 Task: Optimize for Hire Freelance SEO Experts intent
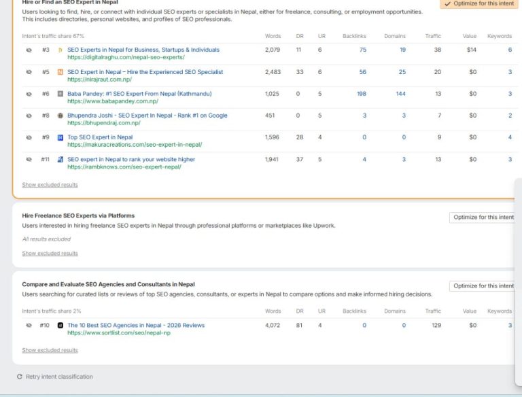pyautogui.click(x=483, y=217)
